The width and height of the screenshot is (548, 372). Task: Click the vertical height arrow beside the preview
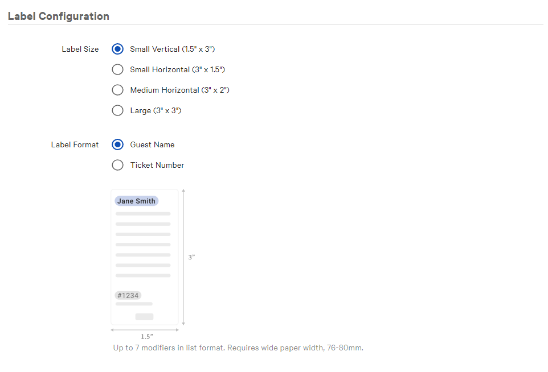pos(183,257)
